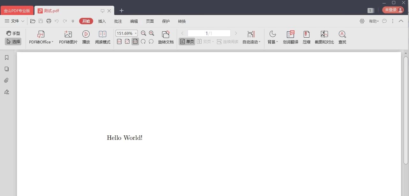Switch to the 批注 annotation ribbon tab
The image size is (409, 196).
pos(118,21)
